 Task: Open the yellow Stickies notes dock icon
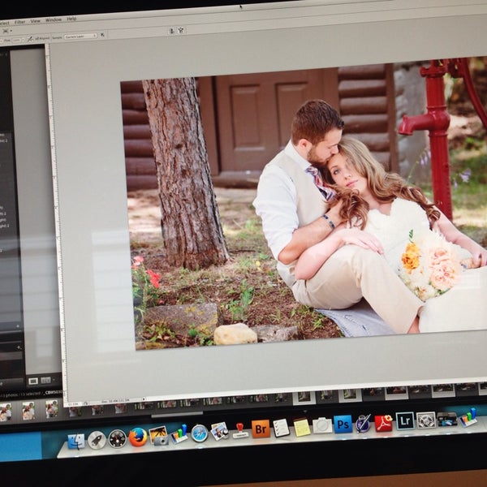pyautogui.click(x=302, y=426)
